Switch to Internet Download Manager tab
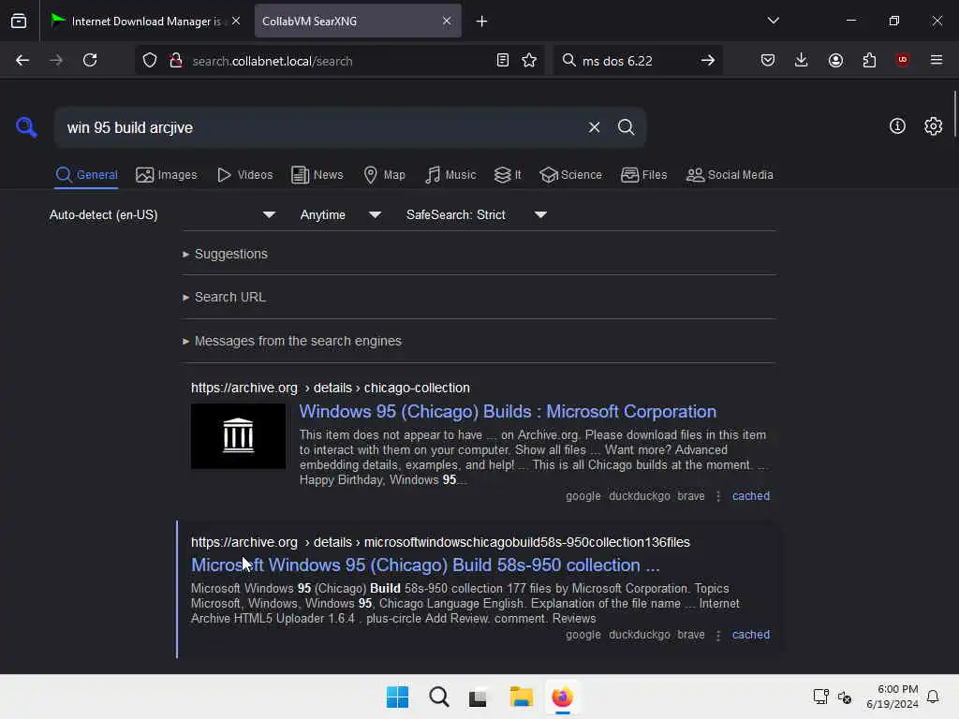The width and height of the screenshot is (959, 719). click(145, 21)
